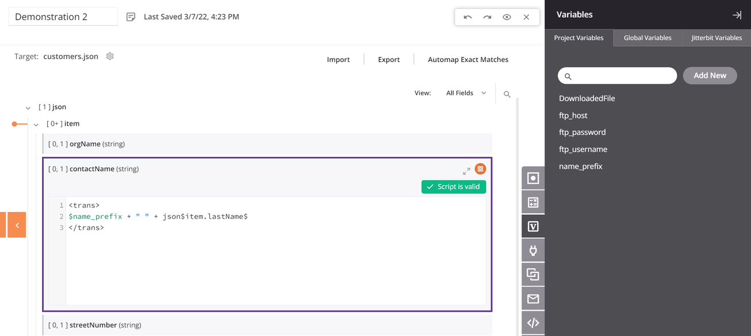Open the Plugins palette tab
751x336 pixels.
coord(533,250)
